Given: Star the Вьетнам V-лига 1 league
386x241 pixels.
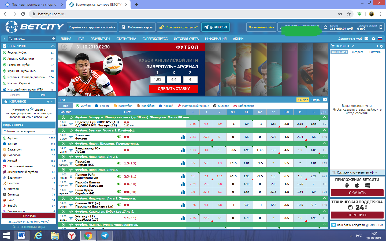Looking at the screenshot, I should [x=71, y=130].
